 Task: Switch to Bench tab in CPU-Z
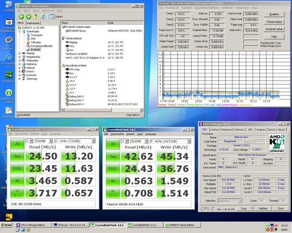pyautogui.click(x=272, y=129)
